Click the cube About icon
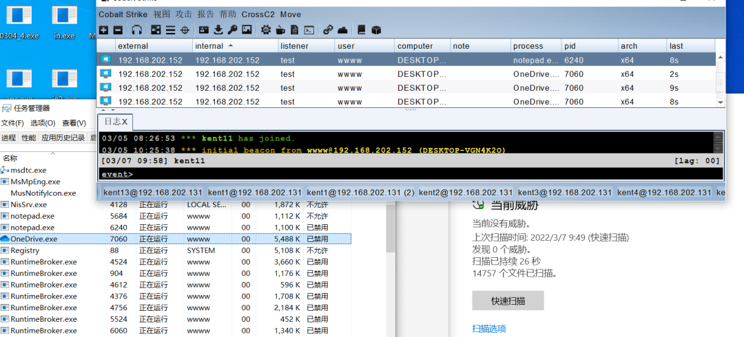The image size is (744, 337). point(376,30)
